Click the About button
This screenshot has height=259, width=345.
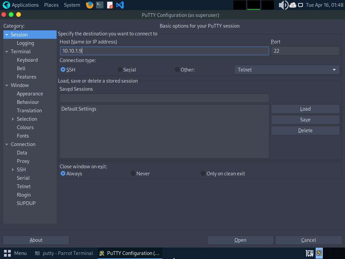[36, 240]
